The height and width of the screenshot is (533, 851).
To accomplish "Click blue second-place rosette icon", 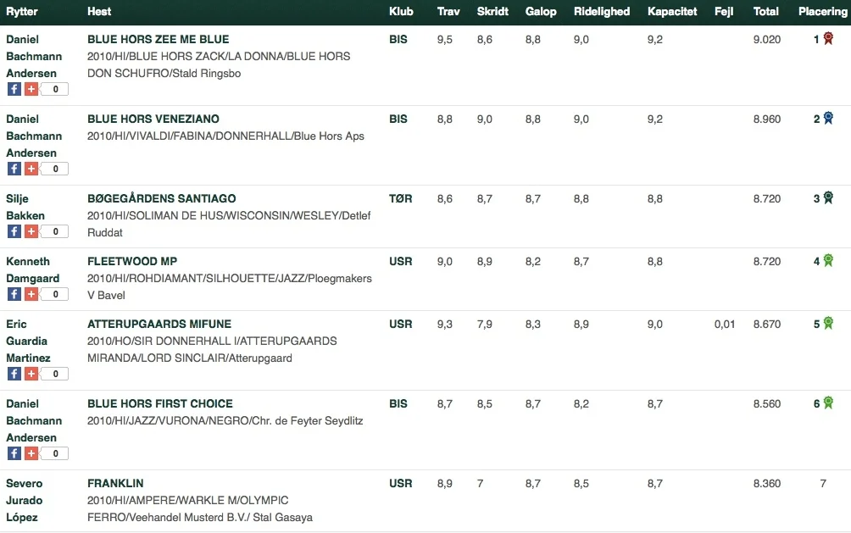I will (828, 119).
